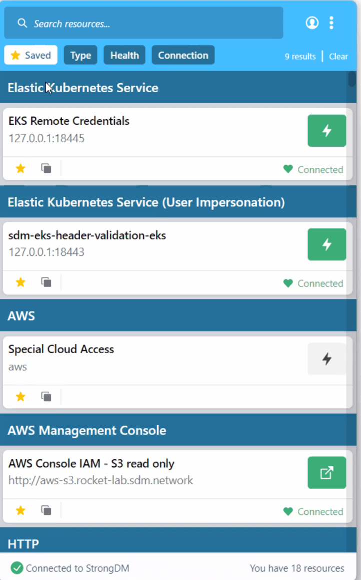Clear all applied filters
The width and height of the screenshot is (361, 580).
[x=338, y=56]
